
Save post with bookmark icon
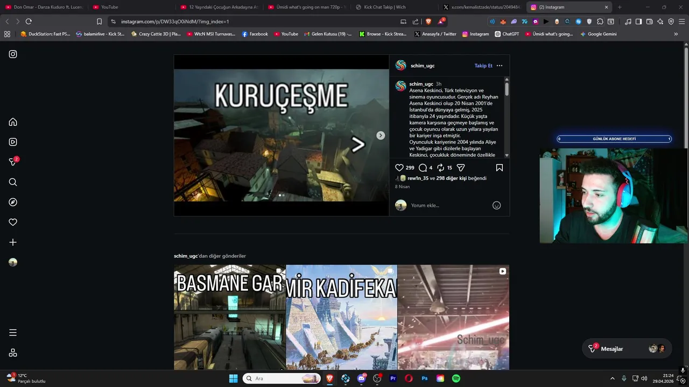(x=500, y=168)
